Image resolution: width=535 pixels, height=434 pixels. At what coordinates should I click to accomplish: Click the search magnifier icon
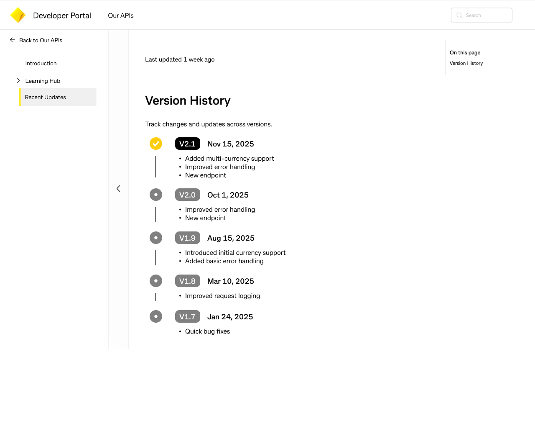coord(459,15)
